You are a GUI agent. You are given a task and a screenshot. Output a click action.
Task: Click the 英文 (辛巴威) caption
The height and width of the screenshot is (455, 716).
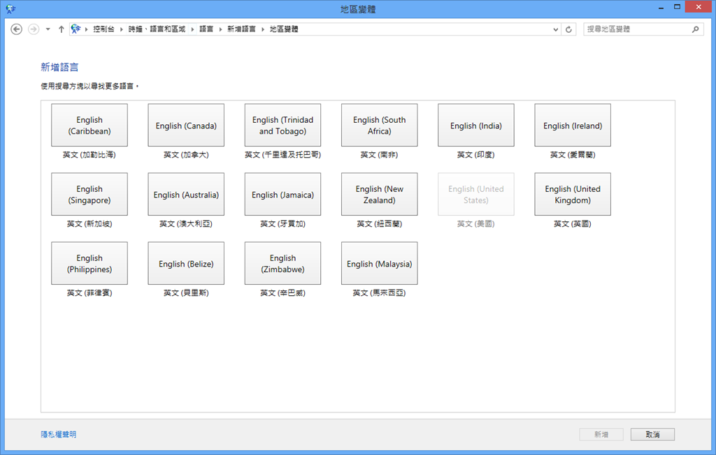pyautogui.click(x=282, y=292)
